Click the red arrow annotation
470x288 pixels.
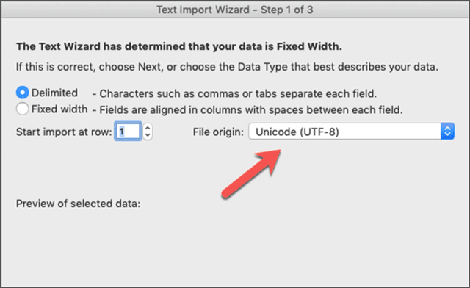point(251,173)
